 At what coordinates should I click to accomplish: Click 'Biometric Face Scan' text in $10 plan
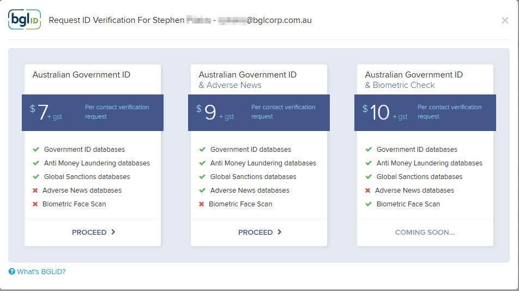[408, 204]
